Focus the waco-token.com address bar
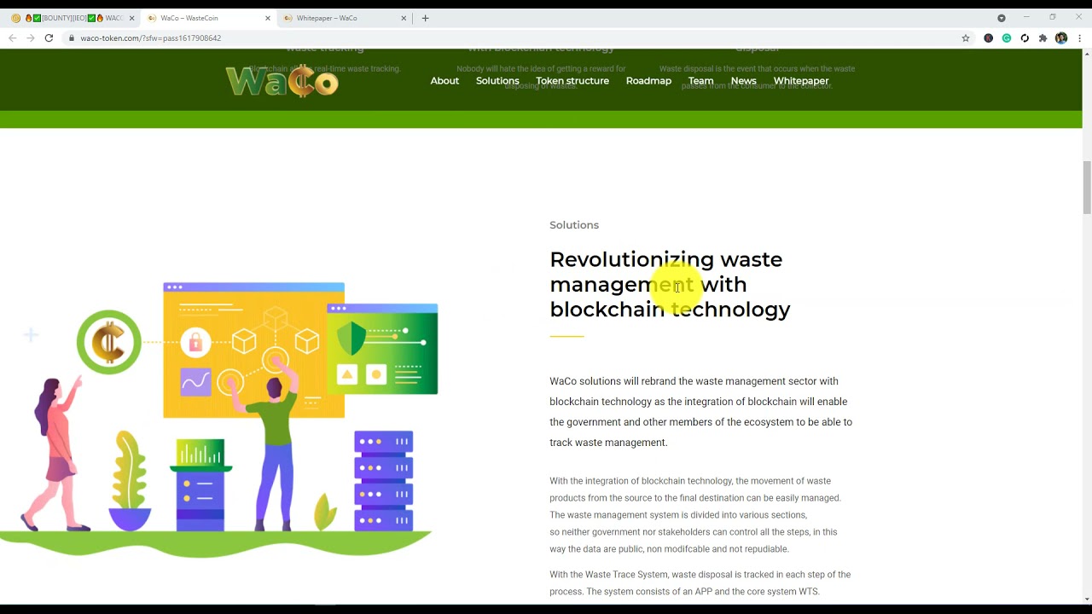 (512, 38)
